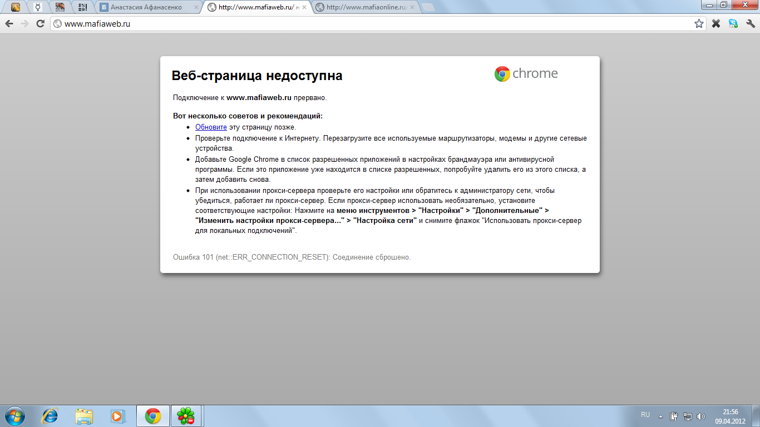760x427 pixels.
Task: Switch to the first pinned tab
Action: (16, 7)
